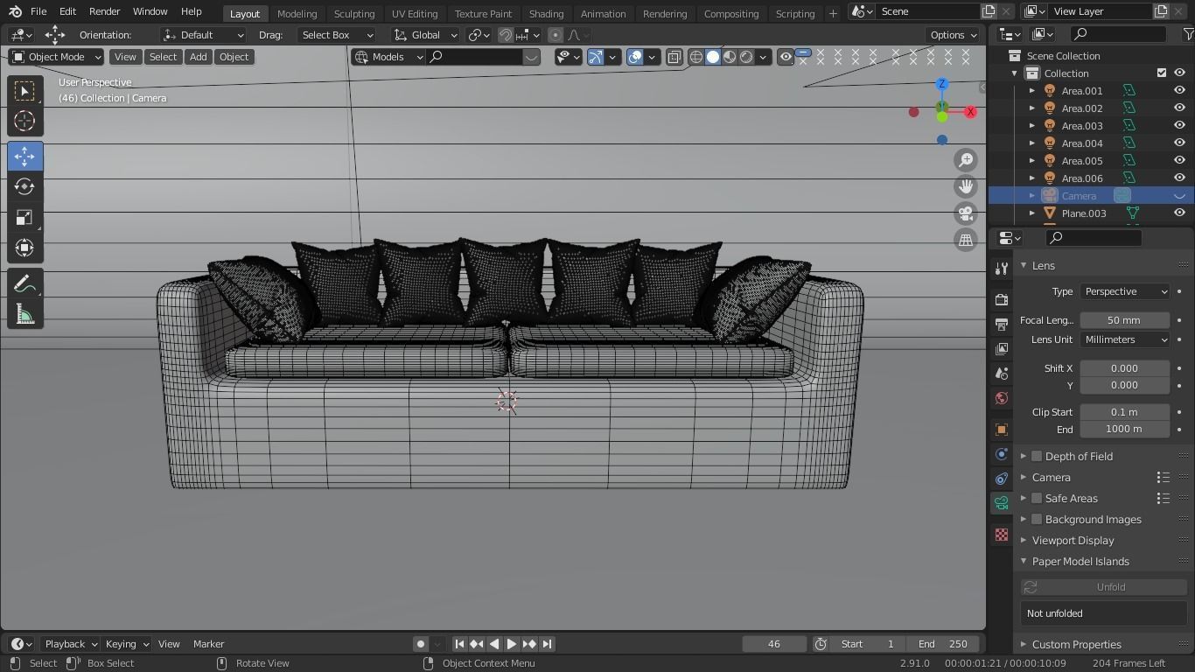The image size is (1195, 672).
Task: Open the Camera Object Data properties tab
Action: point(1002,503)
